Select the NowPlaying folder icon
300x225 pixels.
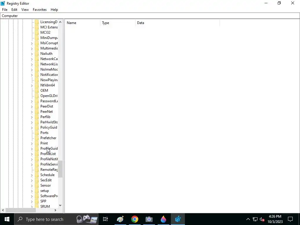pyautogui.click(x=37, y=80)
